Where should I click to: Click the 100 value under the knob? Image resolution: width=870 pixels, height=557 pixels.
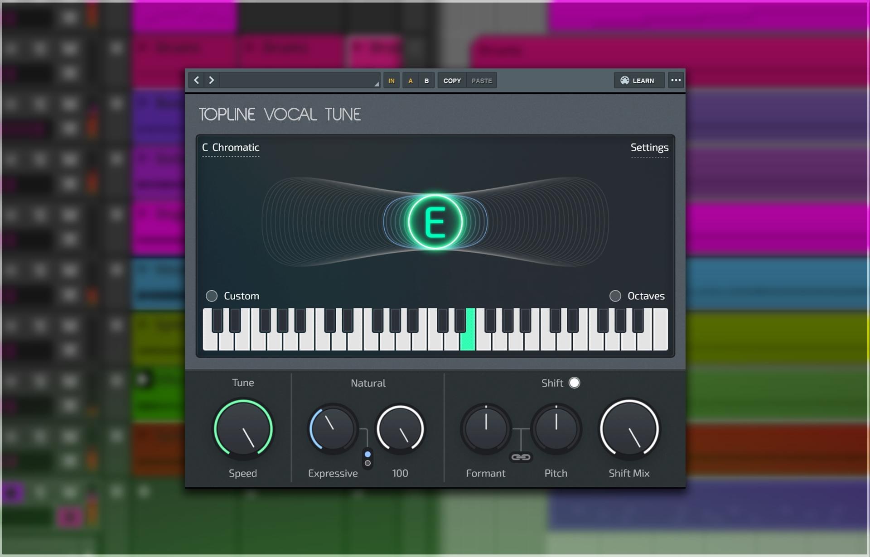[x=400, y=473]
